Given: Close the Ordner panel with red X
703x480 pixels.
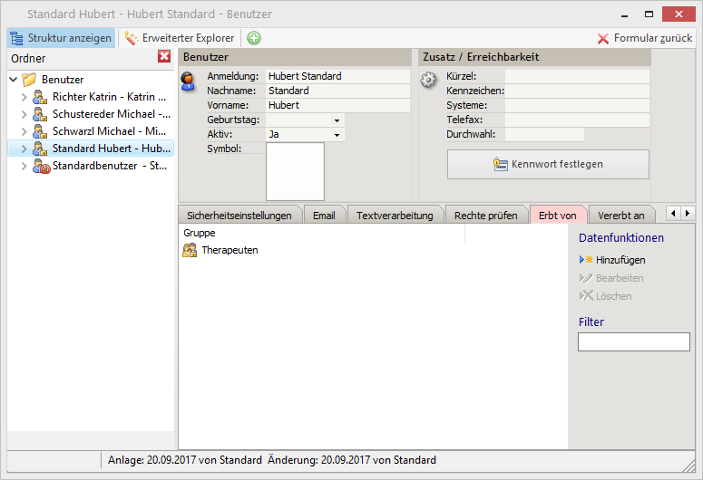Looking at the screenshot, I should 164,57.
